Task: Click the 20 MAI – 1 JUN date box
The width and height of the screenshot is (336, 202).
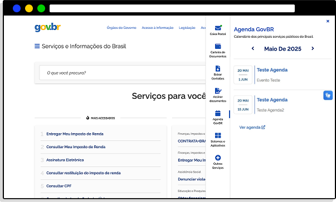Action: click(243, 75)
